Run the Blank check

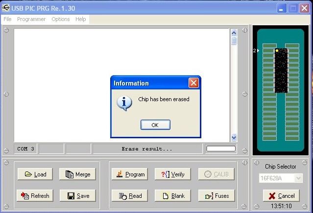pyautogui.click(x=172, y=196)
